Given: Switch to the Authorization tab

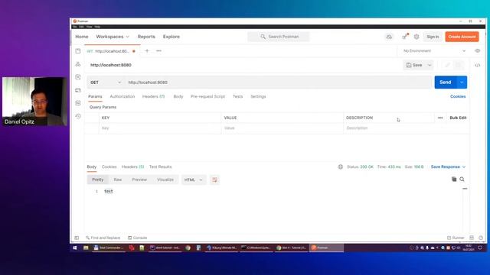Looking at the screenshot, I should click(x=122, y=97).
